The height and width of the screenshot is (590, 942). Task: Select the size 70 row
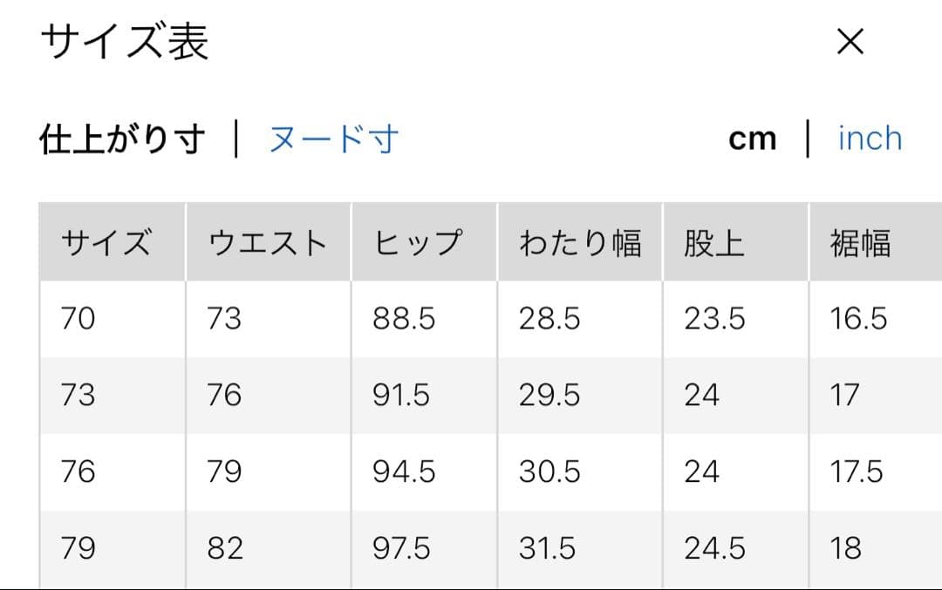[x=491, y=319]
